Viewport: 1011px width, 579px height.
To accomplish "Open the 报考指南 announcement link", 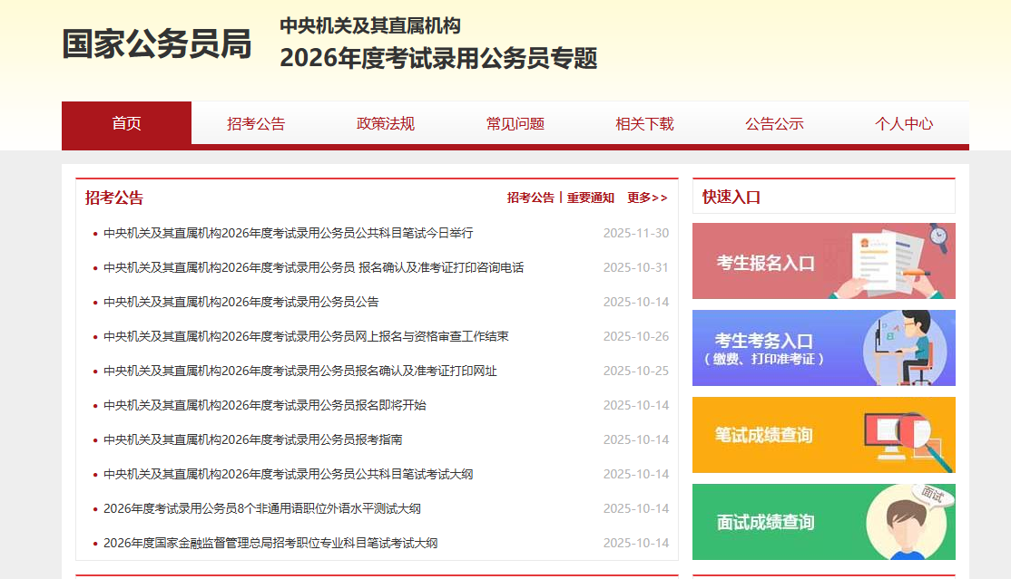I will (252, 439).
